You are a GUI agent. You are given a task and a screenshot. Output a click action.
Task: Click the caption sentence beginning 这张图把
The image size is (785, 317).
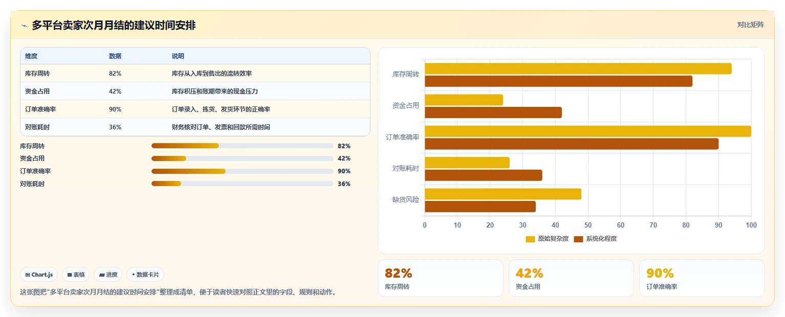178,292
